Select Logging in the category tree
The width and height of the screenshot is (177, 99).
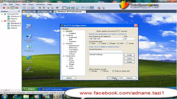point(72,33)
